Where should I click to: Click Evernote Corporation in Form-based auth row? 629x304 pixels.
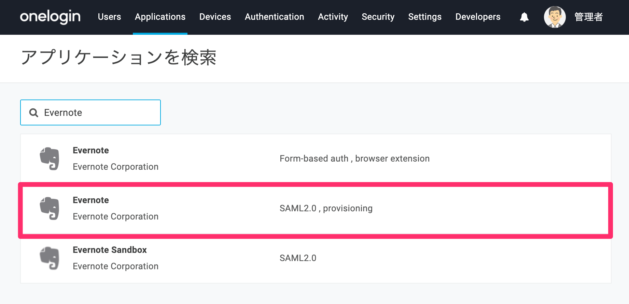[x=115, y=167]
